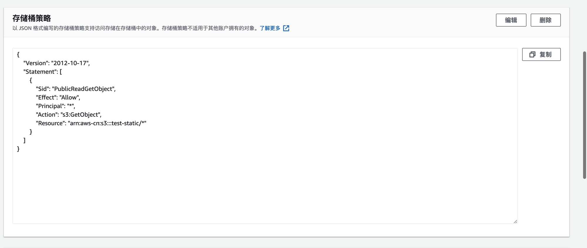Click the 编辑 button
Image resolution: width=587 pixels, height=248 pixels.
(x=511, y=20)
